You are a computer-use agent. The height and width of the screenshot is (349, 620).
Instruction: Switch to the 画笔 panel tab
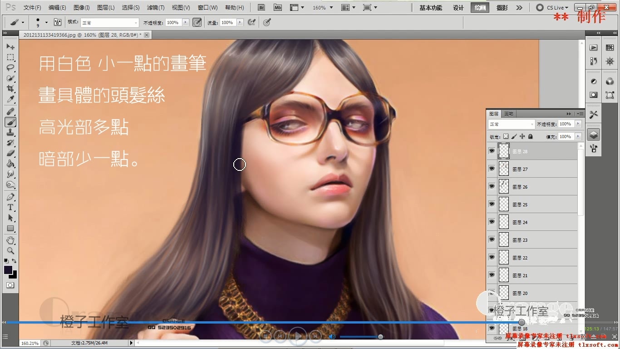pyautogui.click(x=509, y=114)
